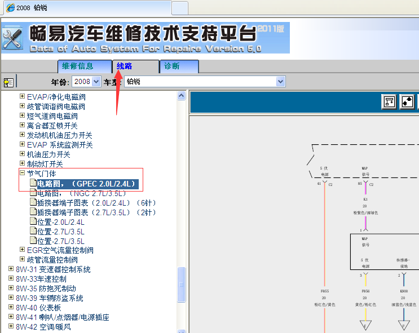Click document icon of 插接器端子图表 6针
This screenshot has width=419, height=333.
33,202
